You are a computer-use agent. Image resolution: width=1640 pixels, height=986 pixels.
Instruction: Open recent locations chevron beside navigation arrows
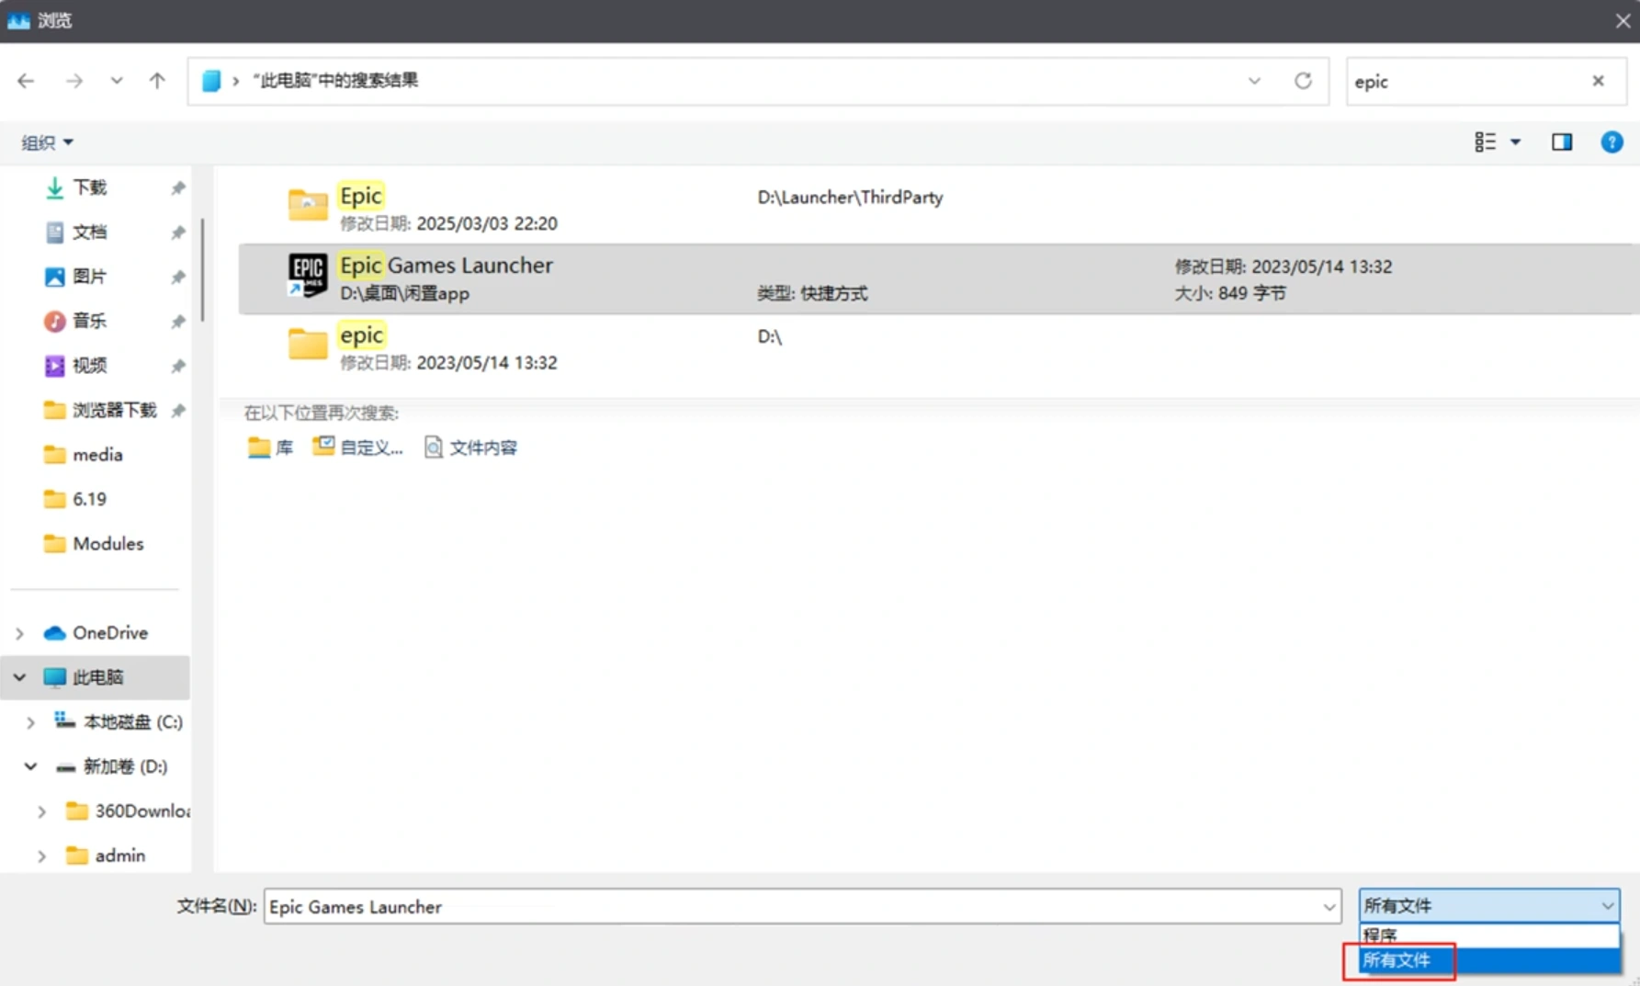(x=117, y=81)
